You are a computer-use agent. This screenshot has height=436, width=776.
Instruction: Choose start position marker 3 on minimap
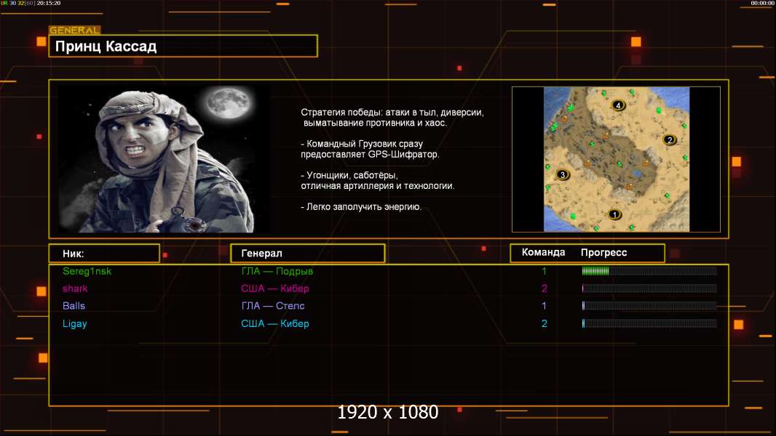coord(562,174)
